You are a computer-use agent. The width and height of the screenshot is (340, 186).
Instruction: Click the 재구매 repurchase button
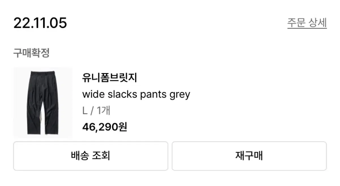[x=249, y=156]
